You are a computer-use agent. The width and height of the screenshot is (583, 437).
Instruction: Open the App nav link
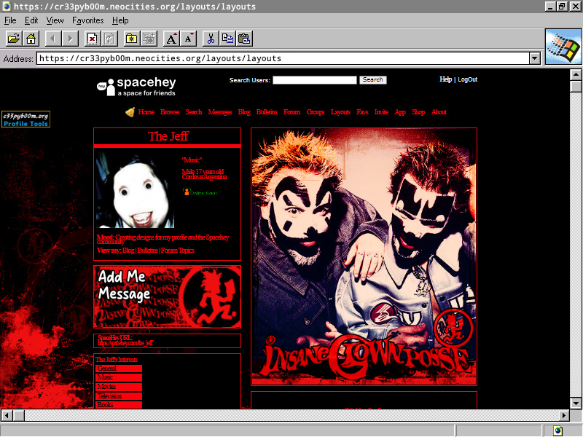coord(400,112)
